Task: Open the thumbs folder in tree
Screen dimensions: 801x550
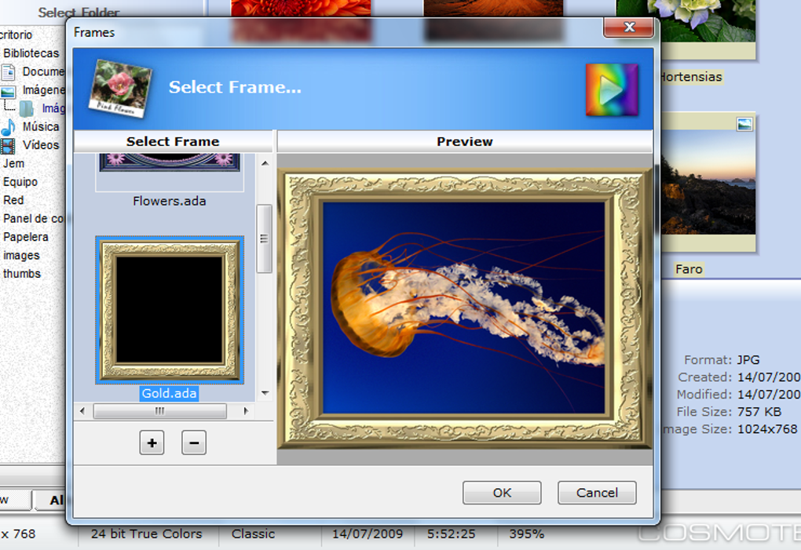Action: (22, 274)
